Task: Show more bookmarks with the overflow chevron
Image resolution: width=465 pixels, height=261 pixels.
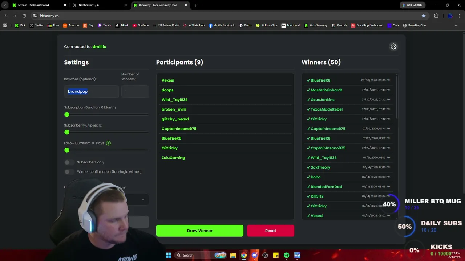Action: 456,25
